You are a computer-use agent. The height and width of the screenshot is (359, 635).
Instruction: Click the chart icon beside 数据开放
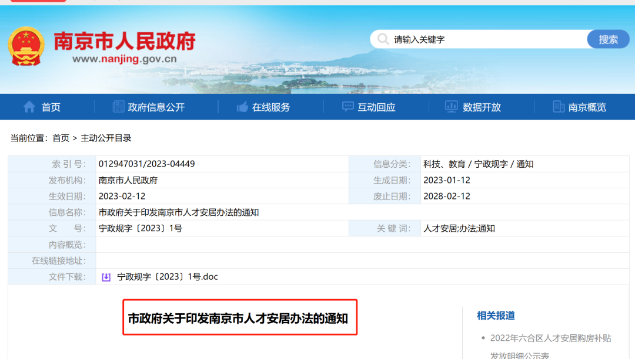pos(451,107)
